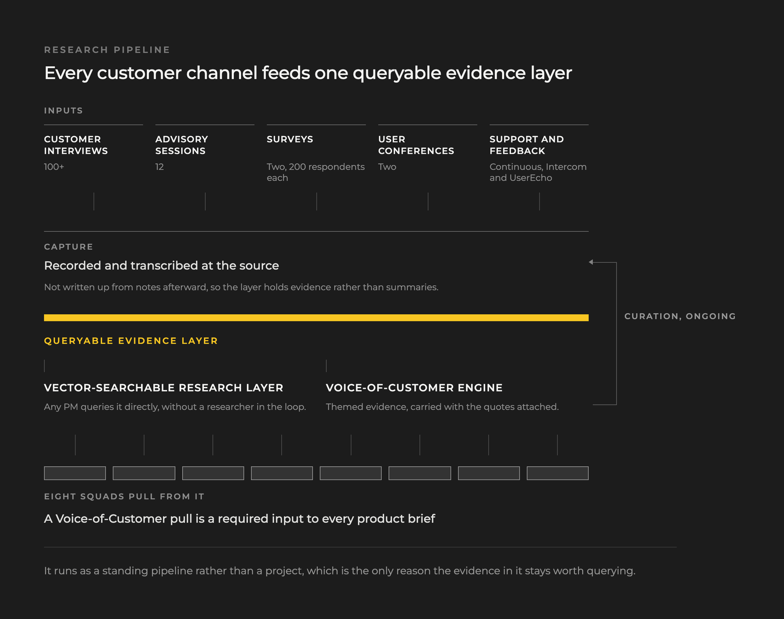Click the first squad box
This screenshot has height=619, width=784.
pyautogui.click(x=75, y=473)
